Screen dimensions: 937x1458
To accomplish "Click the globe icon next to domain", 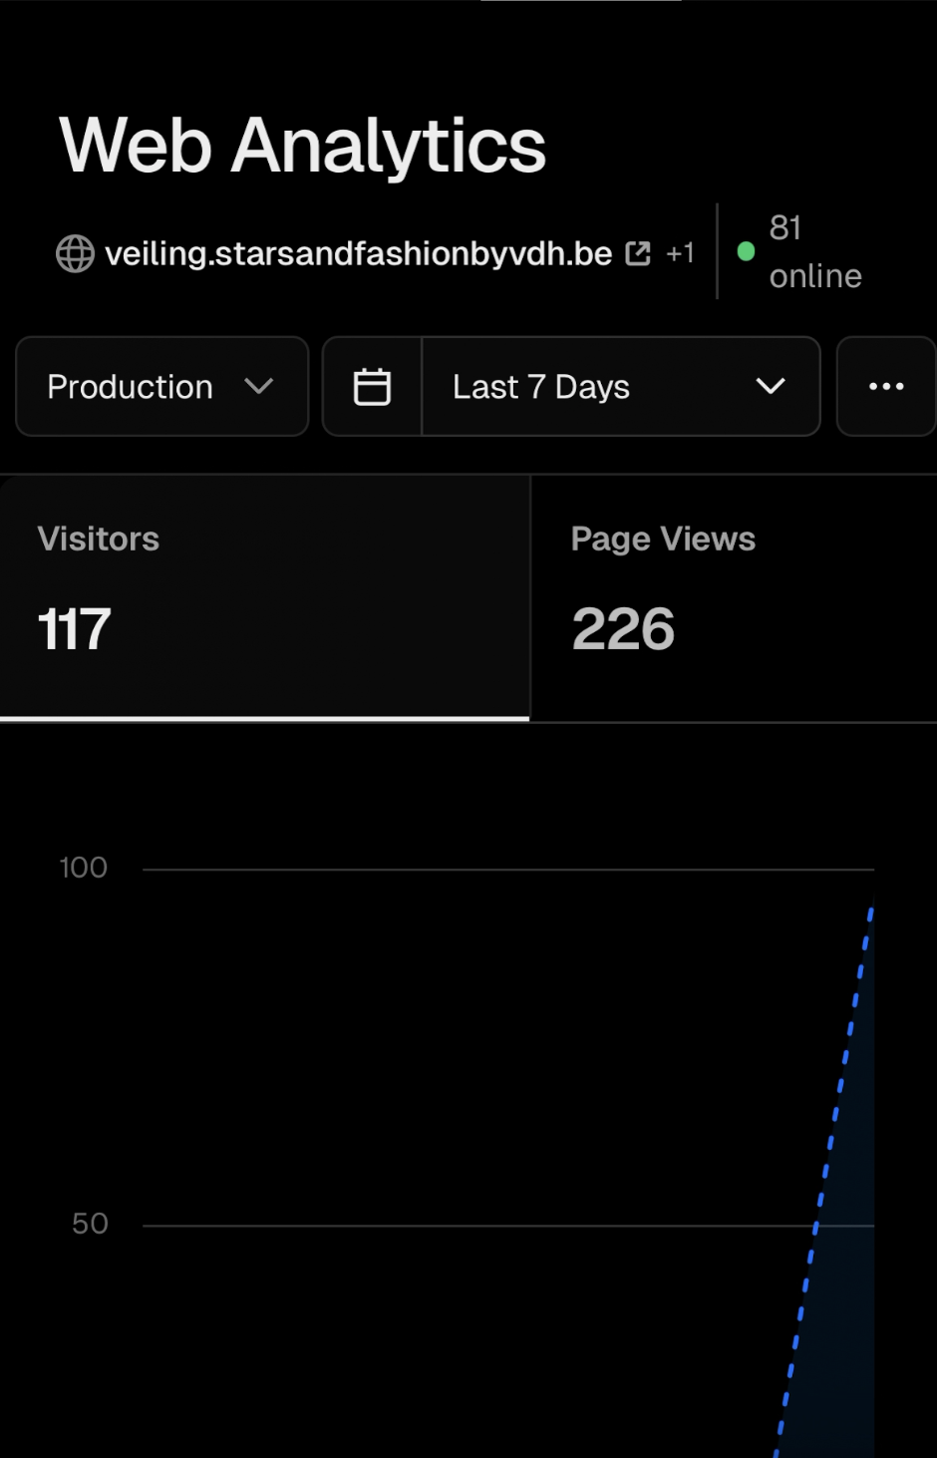I will 75,253.
